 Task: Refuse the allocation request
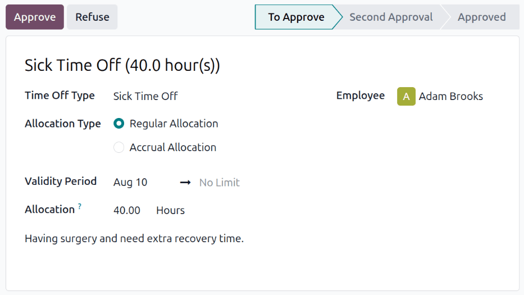(x=92, y=17)
